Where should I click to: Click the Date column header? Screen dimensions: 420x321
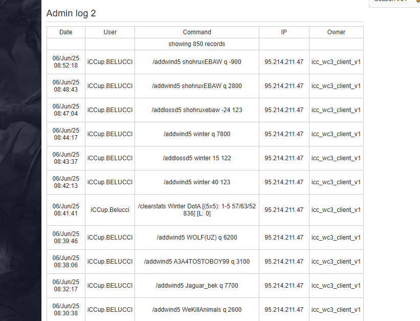click(66, 32)
